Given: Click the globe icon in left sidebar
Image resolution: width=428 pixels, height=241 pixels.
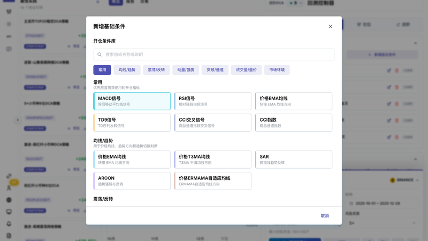Looking at the screenshot, I should click(x=9, y=200).
